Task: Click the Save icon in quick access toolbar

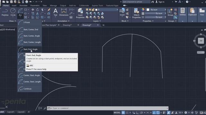Action: [x=12, y=2]
